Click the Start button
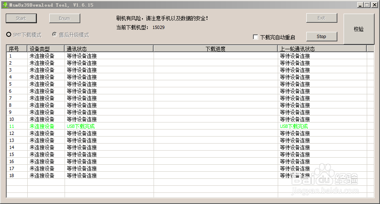The width and height of the screenshot is (380, 204). pos(21,18)
